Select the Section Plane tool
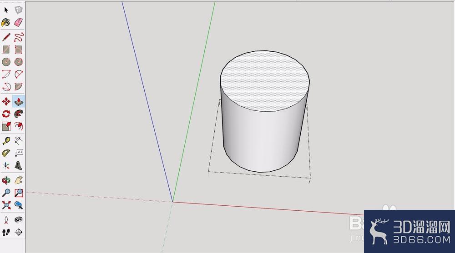455x253 pixels. (x=19, y=232)
